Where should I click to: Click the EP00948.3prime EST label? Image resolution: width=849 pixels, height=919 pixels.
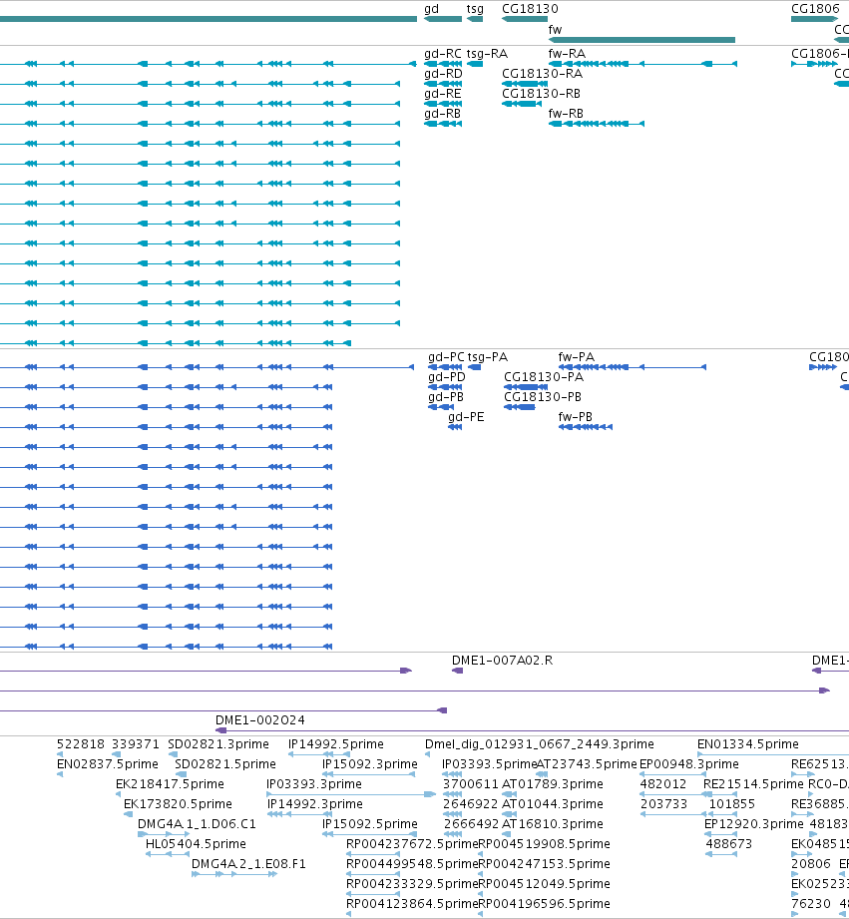pyautogui.click(x=689, y=764)
